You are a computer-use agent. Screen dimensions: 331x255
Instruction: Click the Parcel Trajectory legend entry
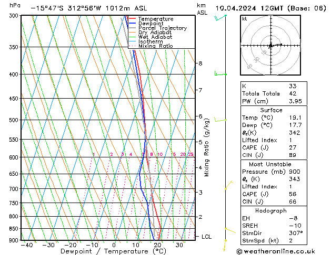coord(163,28)
